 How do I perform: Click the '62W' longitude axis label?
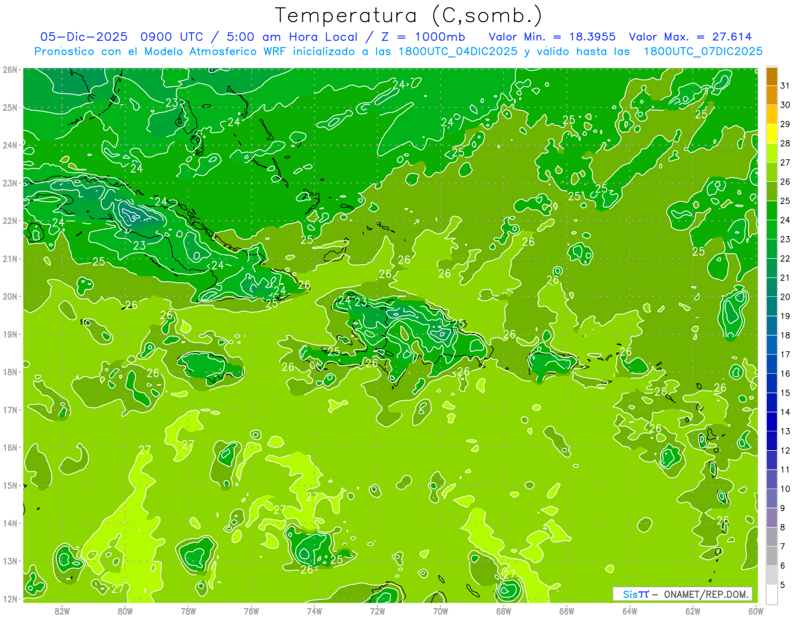coord(693,611)
